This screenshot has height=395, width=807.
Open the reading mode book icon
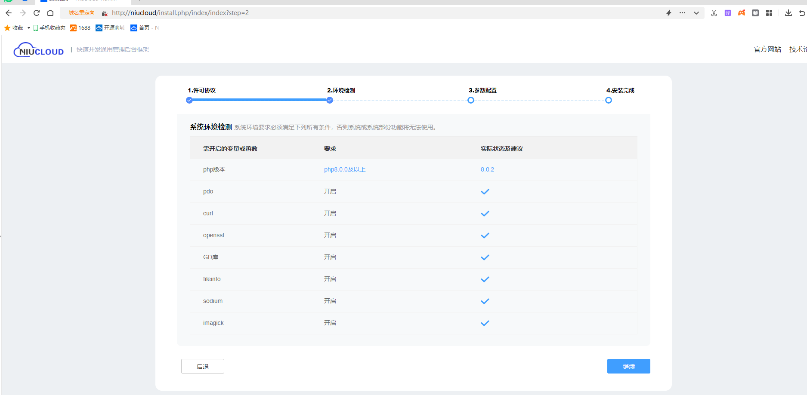pos(755,13)
